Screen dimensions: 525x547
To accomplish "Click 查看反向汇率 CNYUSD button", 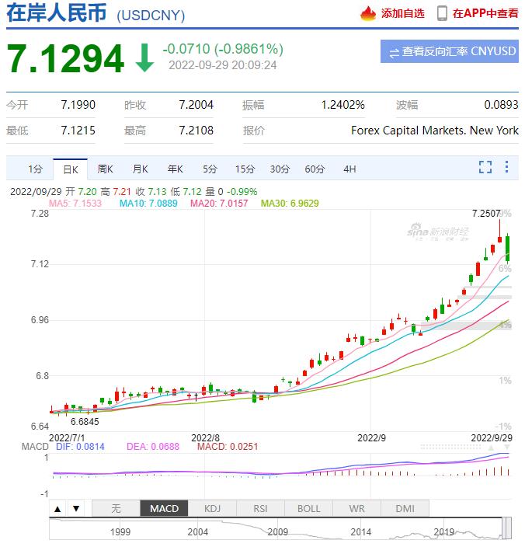I will [450, 52].
